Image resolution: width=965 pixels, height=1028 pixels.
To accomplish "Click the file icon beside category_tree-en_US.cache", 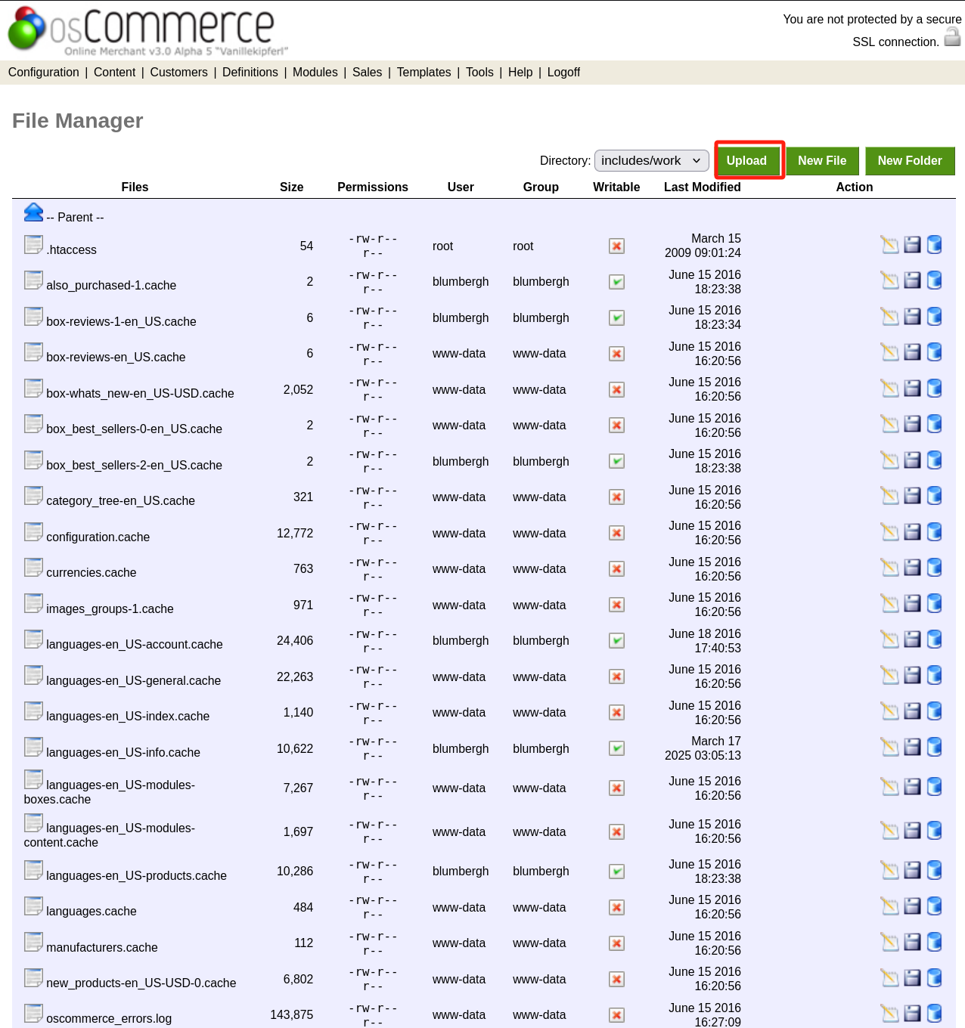I will tap(33, 496).
